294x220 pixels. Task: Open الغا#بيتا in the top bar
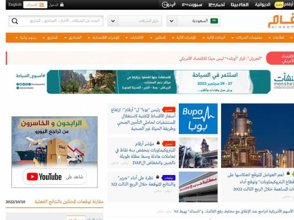coord(240,4)
